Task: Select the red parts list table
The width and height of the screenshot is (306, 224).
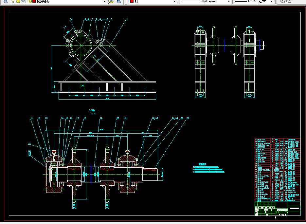Action: [x=278, y=170]
